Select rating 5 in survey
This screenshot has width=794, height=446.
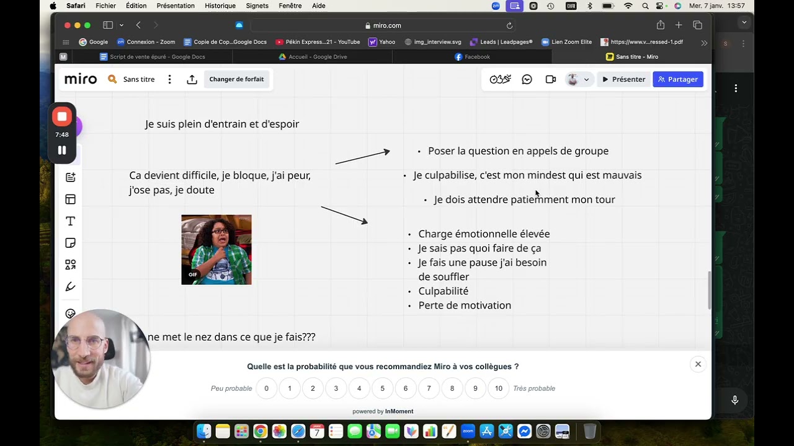coord(383,388)
